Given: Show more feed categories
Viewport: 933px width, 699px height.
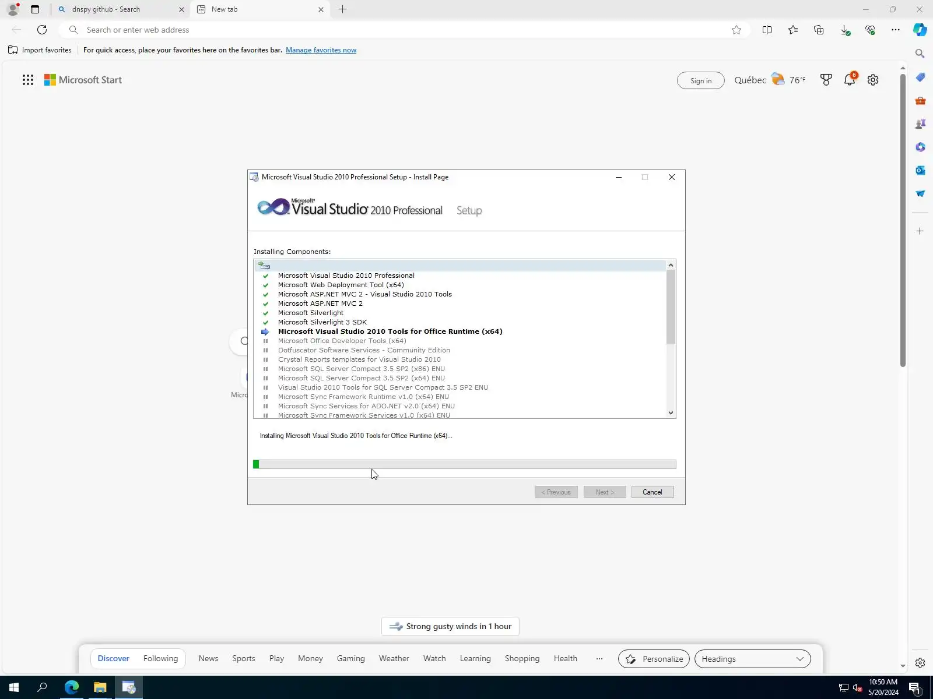Looking at the screenshot, I should click(599, 659).
